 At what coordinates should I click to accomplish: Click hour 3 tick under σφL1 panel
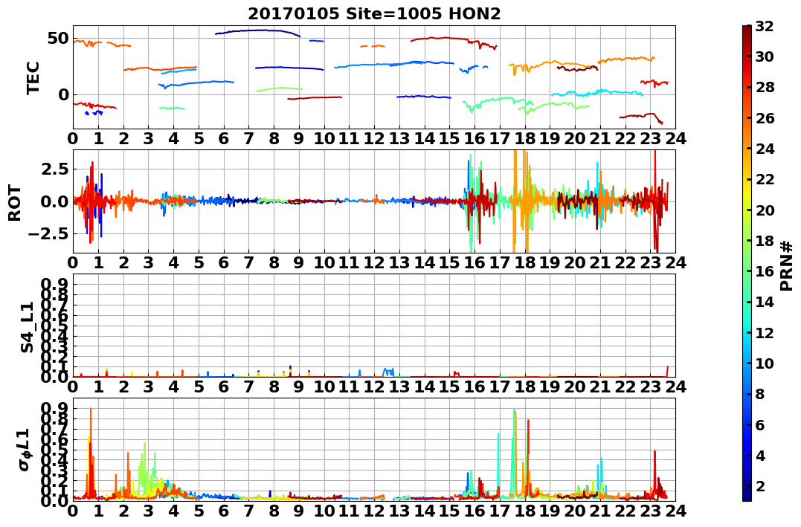pos(148,511)
